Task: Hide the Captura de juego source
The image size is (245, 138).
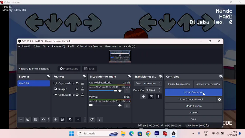Action: pyautogui.click(x=77, y=95)
